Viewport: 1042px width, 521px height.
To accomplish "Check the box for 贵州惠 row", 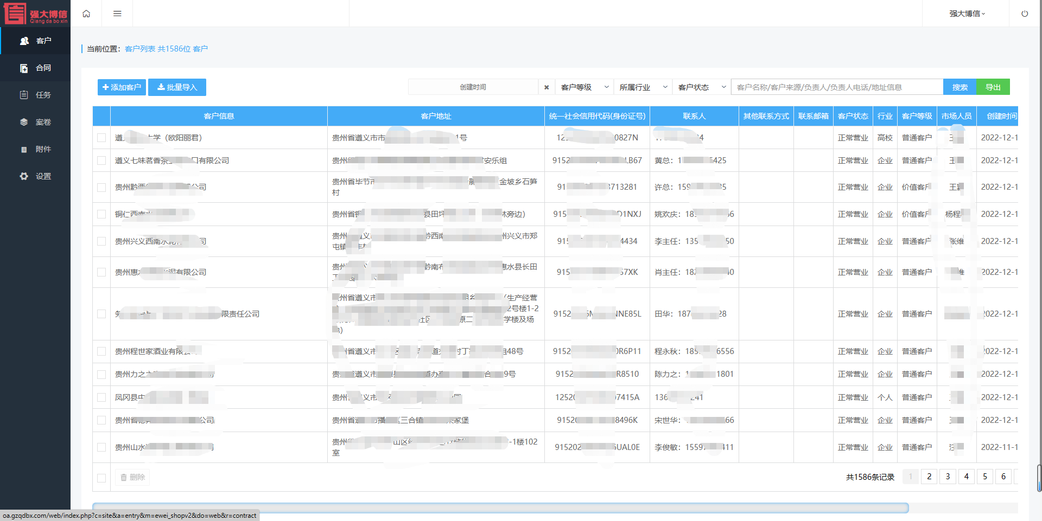I will (x=101, y=272).
